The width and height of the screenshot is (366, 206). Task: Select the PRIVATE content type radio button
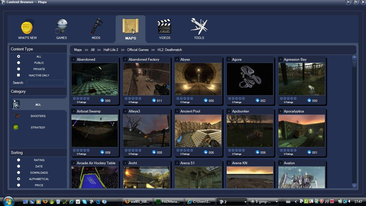[19, 69]
